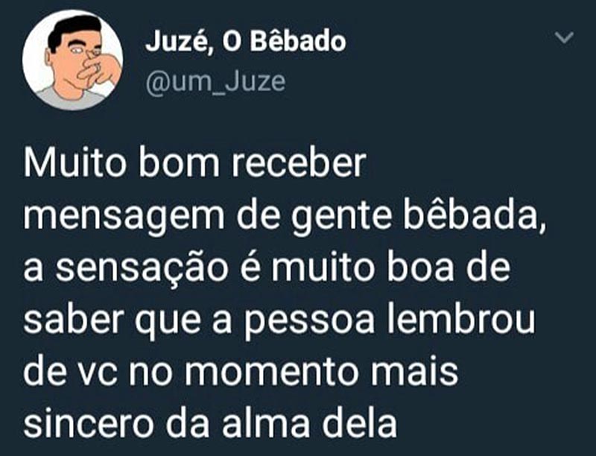Select the line 'mensagem de gente bêbada,'
The width and height of the screenshot is (596, 456).
(x=285, y=219)
